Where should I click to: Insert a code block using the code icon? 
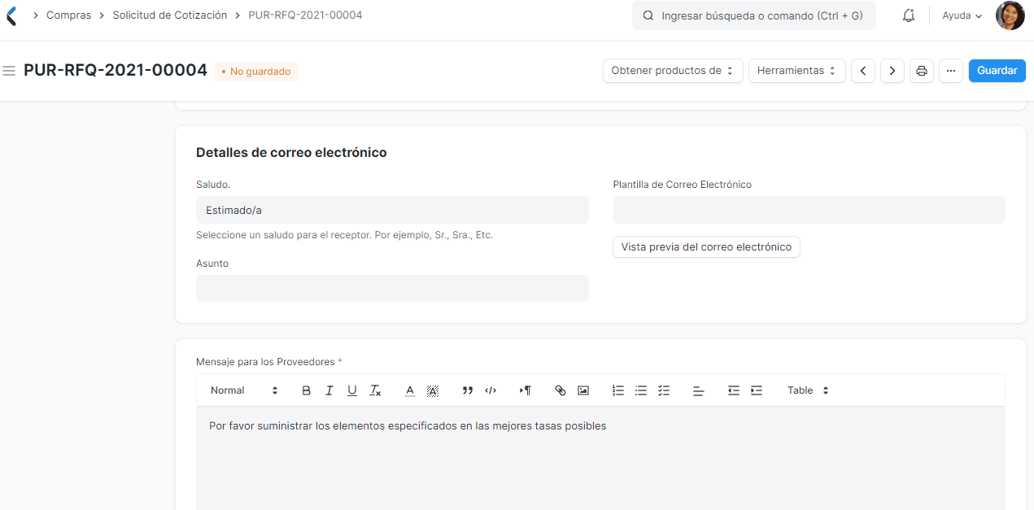pos(490,390)
